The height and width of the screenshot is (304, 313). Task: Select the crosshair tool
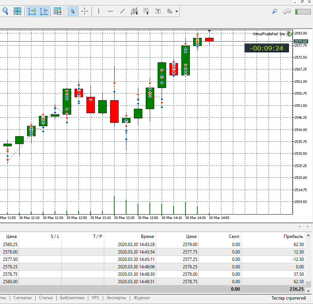point(85,11)
